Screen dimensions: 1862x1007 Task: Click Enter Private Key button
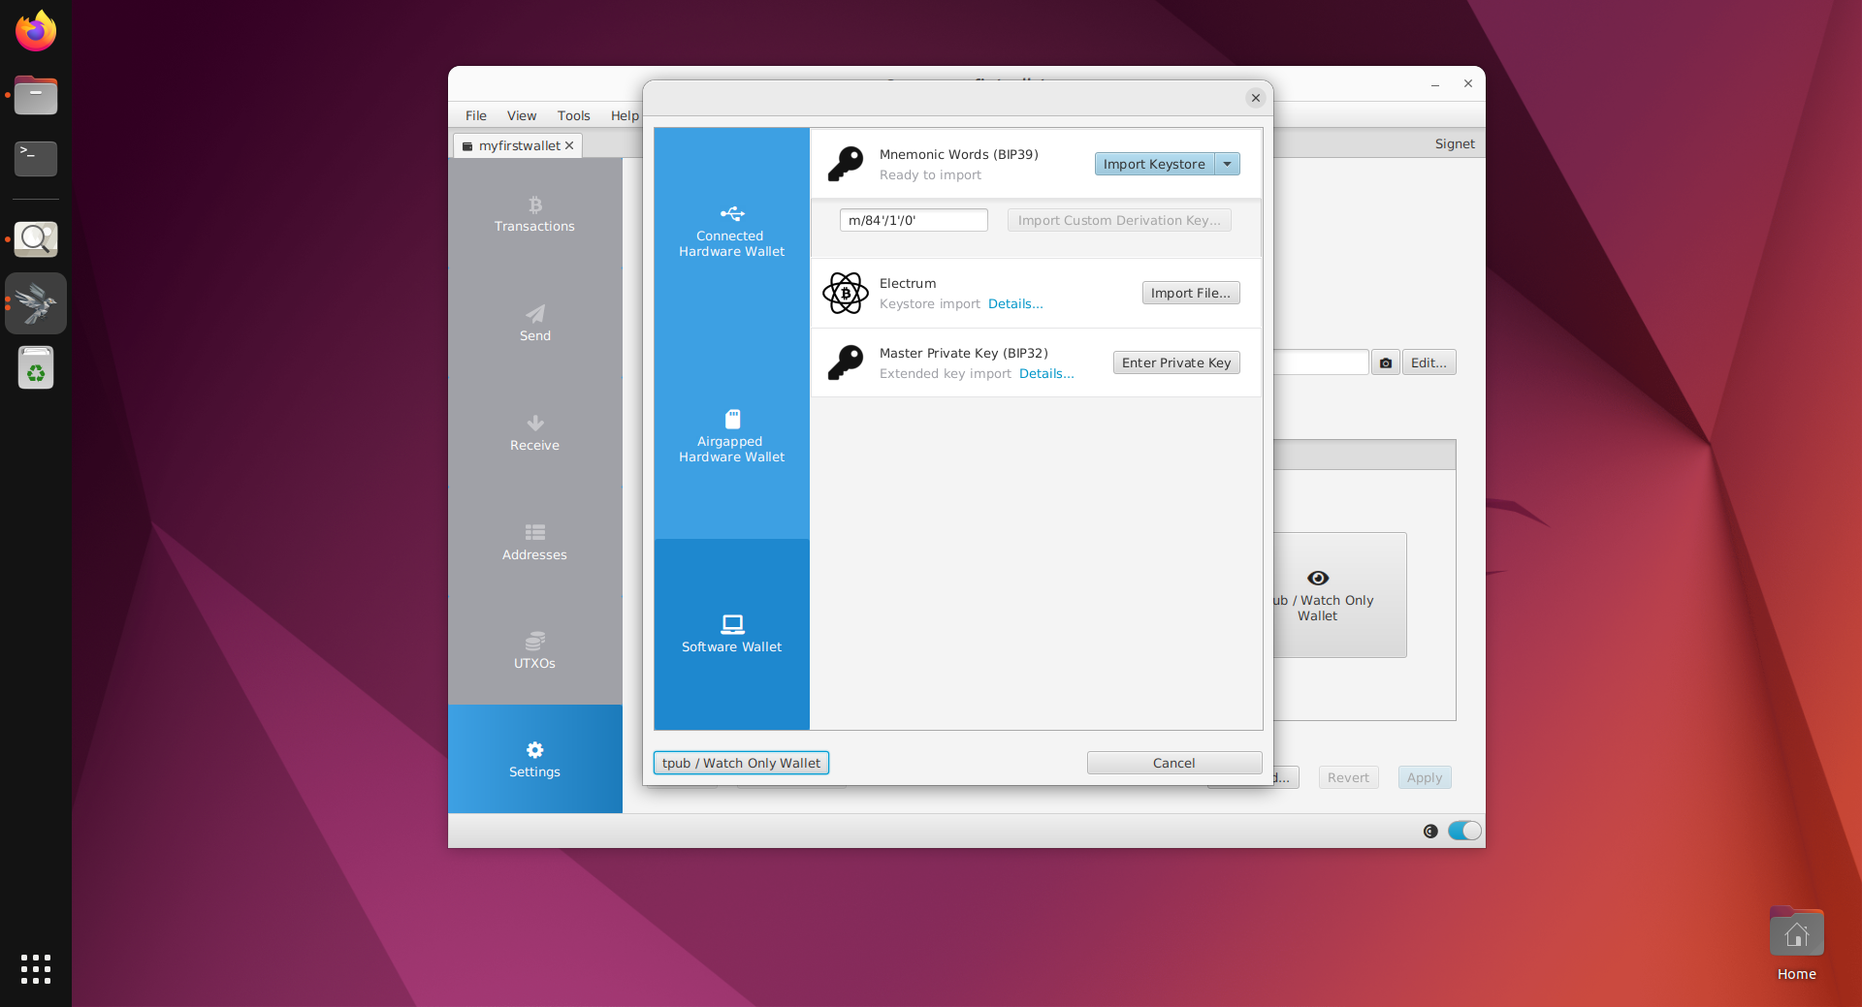pos(1175,362)
